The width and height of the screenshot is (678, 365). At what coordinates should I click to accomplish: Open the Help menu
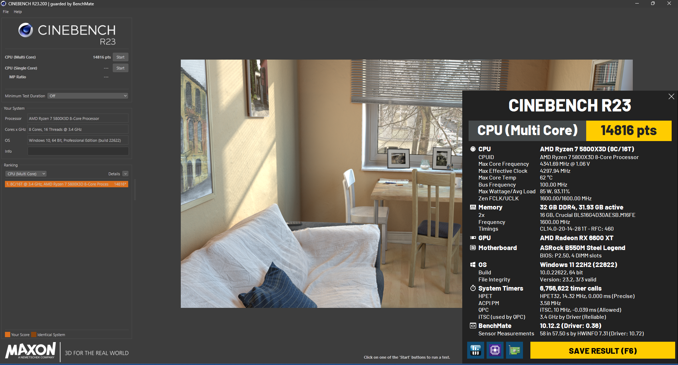17,12
